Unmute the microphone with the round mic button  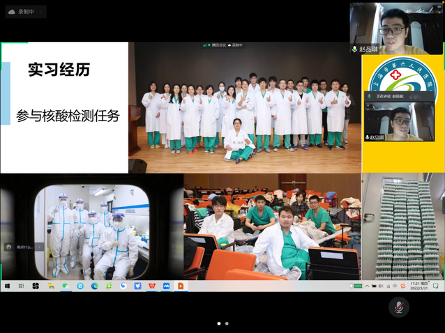click(398, 306)
